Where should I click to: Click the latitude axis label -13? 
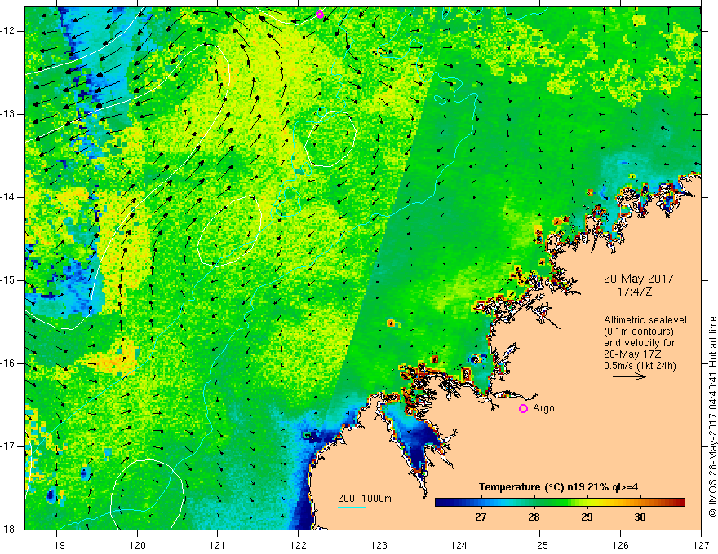pos(8,114)
